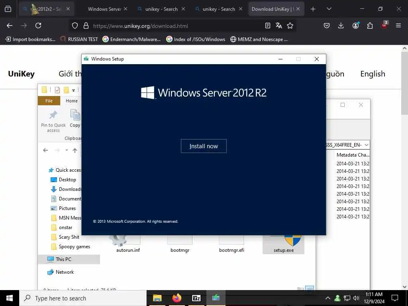Click the UniKey site logo
Viewport: 408px width, 306px height.
22,74
